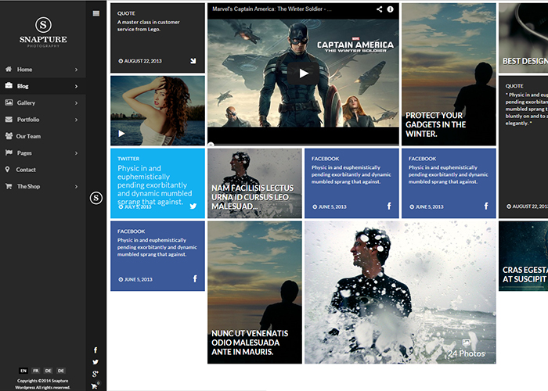The width and height of the screenshot is (548, 391).
Task: Switch language to EN
Action: (23, 371)
